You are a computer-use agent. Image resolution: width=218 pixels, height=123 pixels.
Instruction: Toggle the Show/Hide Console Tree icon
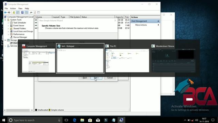pos(18,13)
